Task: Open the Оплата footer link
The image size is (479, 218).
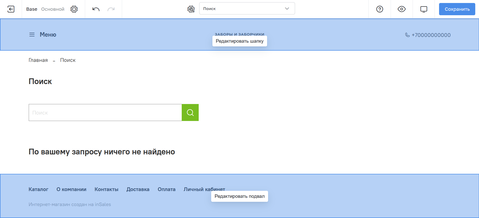Action: click(x=167, y=189)
